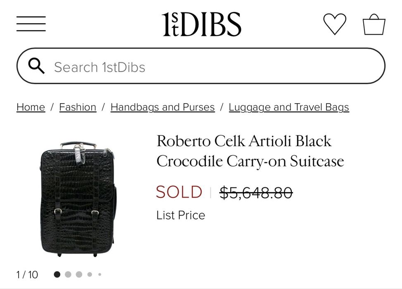Select the first carousel dot
402x289 pixels.
tap(57, 274)
